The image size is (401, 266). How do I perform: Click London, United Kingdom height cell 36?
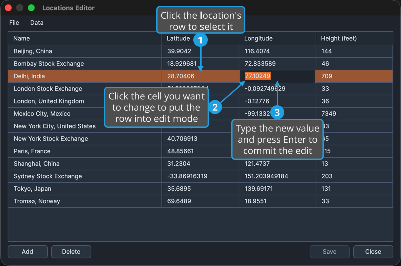pos(354,101)
